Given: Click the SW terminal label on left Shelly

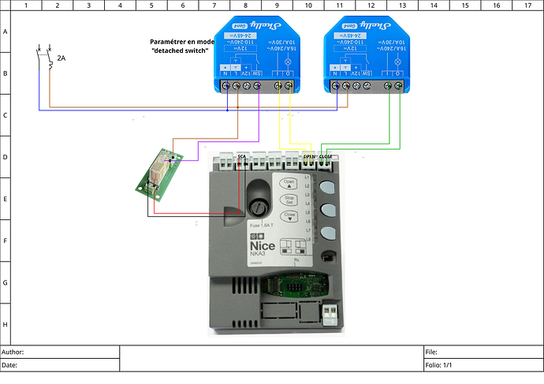Looking at the screenshot, I should tap(257, 73).
